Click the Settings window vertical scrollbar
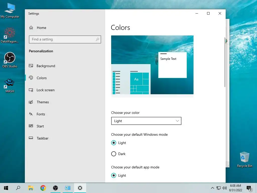The width and height of the screenshot is (257, 193). point(225,62)
